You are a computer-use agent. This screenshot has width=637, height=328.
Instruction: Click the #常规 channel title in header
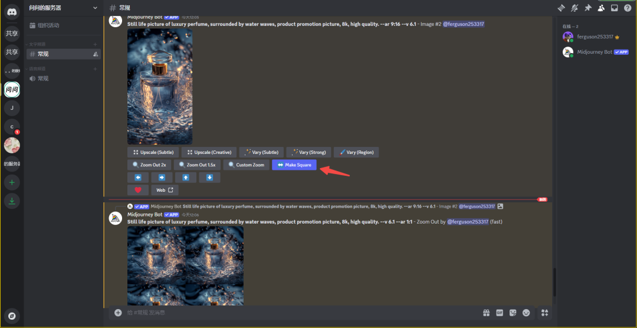click(x=124, y=8)
